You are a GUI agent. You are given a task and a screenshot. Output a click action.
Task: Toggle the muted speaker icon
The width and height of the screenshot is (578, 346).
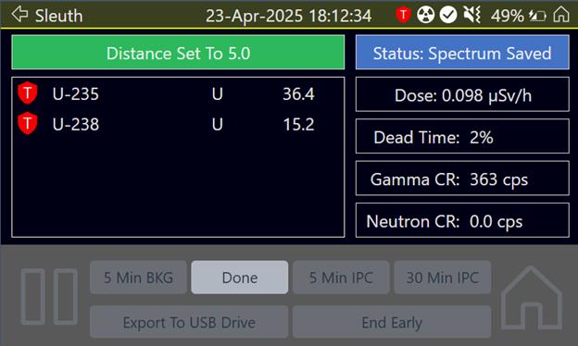pos(471,15)
